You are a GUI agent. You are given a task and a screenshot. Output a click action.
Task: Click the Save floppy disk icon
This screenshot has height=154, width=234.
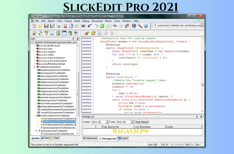click(46, 26)
